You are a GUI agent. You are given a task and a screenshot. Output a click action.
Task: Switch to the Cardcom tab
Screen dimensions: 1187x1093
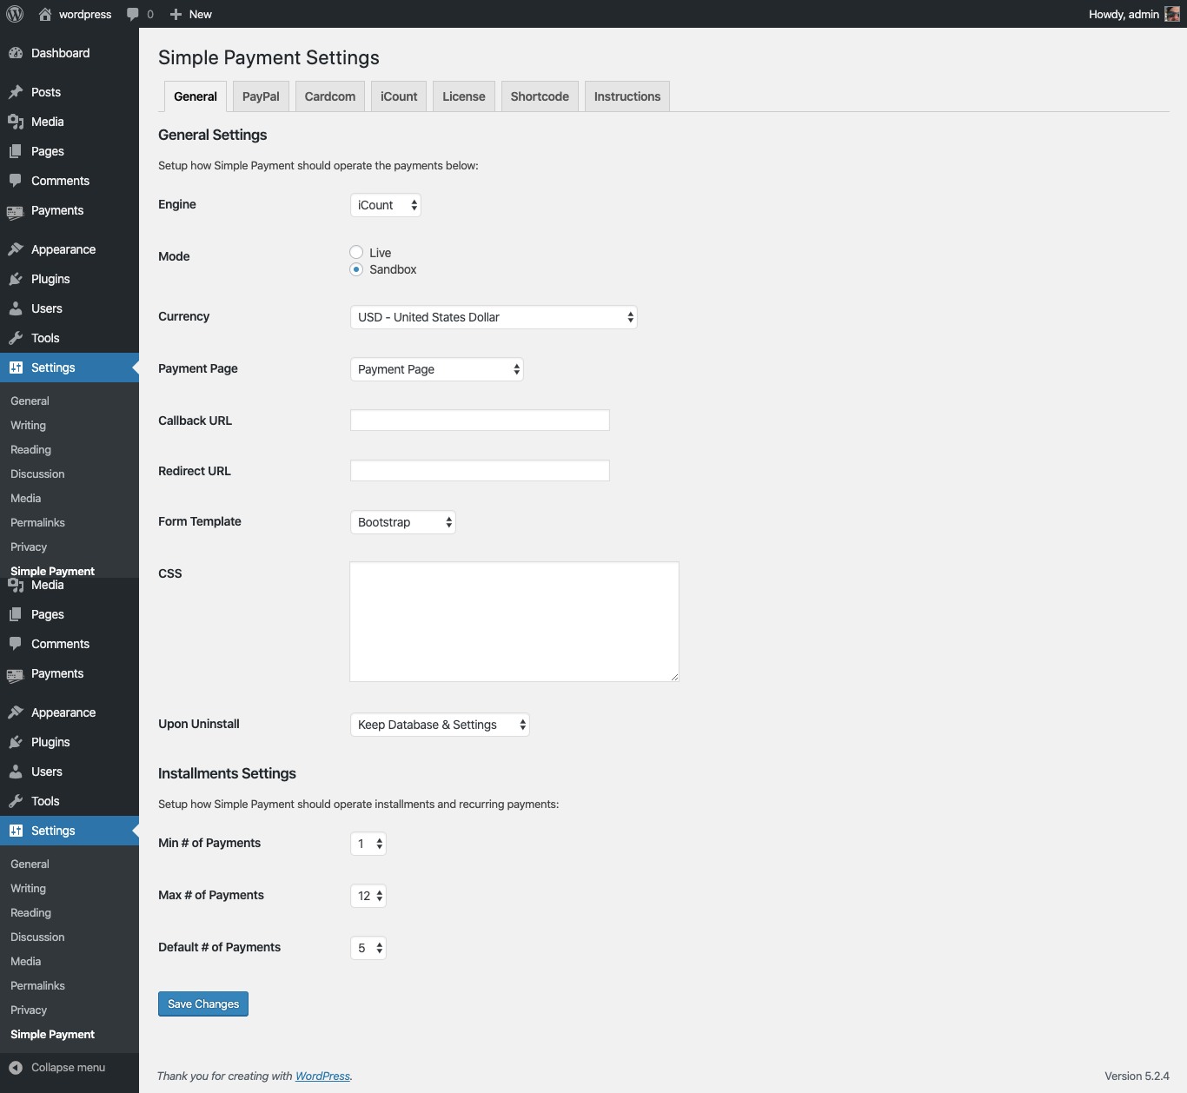point(330,96)
